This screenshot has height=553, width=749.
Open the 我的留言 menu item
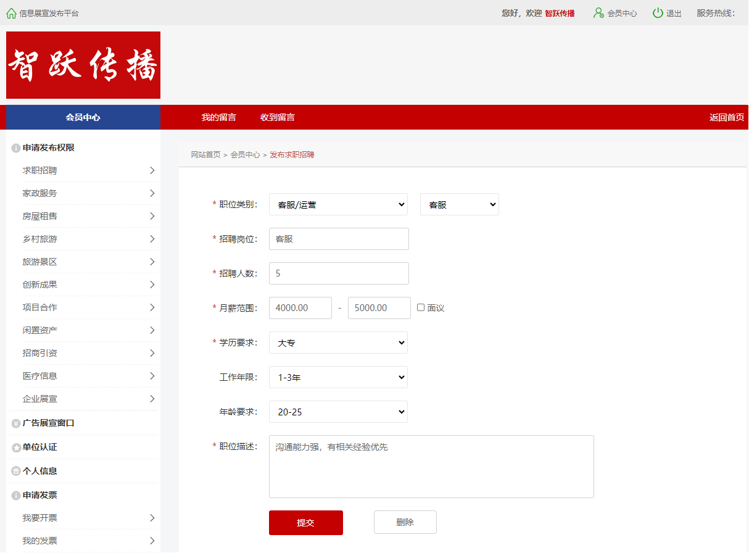click(x=219, y=117)
